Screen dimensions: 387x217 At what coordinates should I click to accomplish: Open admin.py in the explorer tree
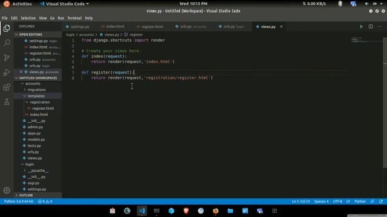35,127
